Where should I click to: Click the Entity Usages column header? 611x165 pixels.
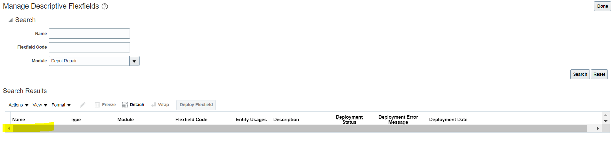[251, 120]
